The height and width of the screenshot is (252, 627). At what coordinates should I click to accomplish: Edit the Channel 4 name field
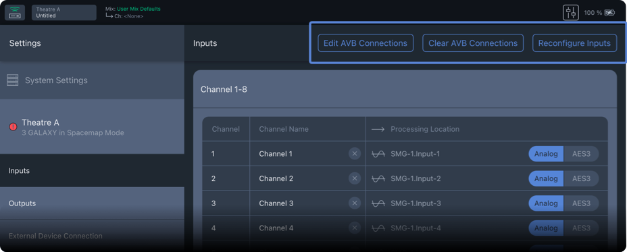coord(307,228)
